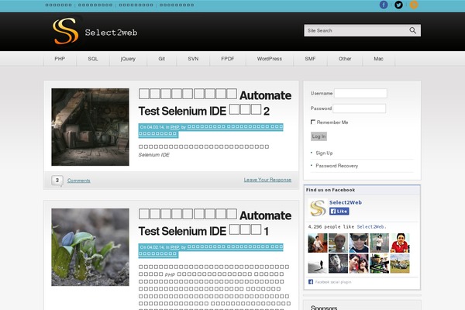Click the comment count bubble showing 3

57,181
